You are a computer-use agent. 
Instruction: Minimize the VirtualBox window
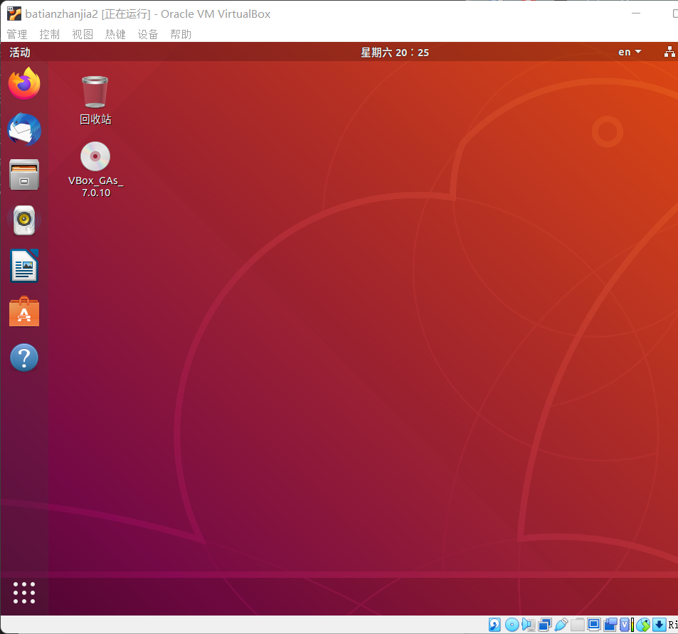[636, 14]
